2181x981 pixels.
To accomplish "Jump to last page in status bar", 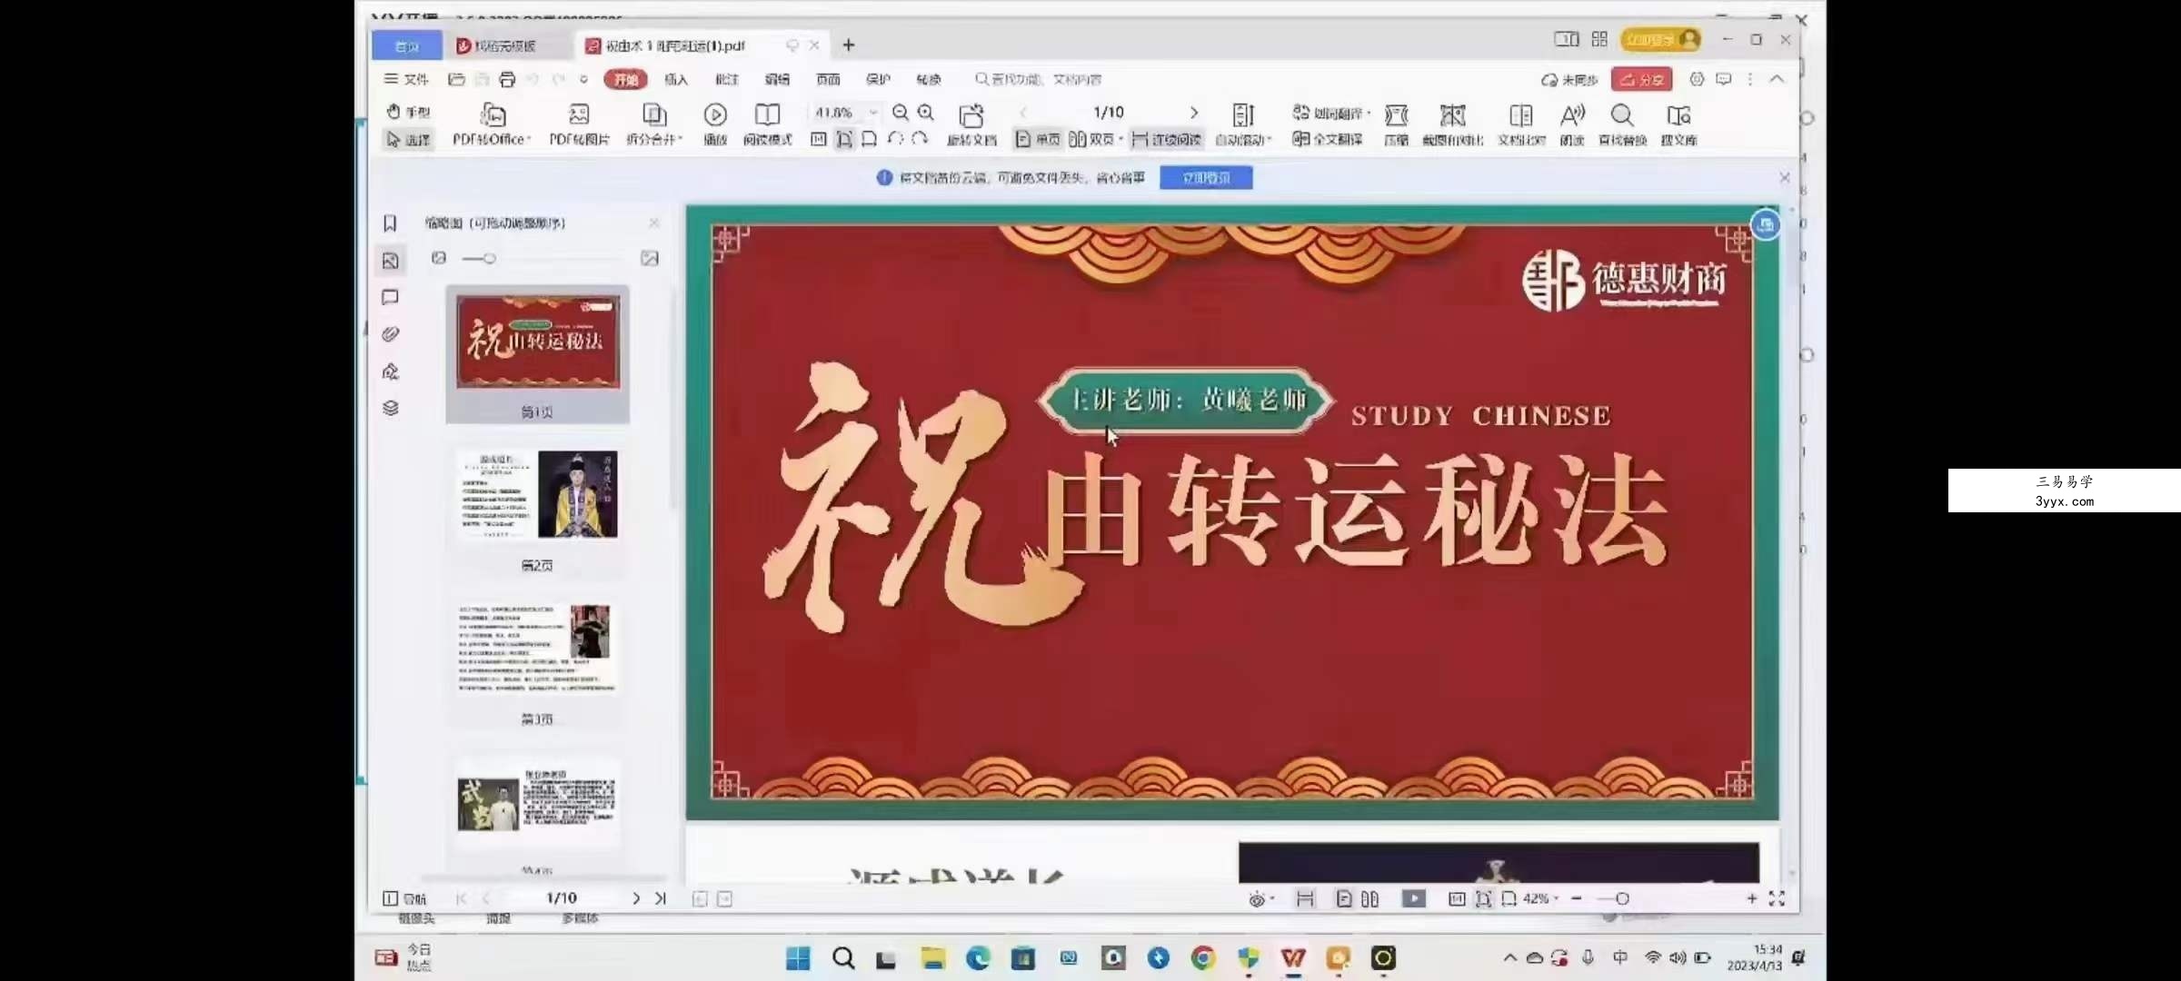I will [661, 897].
